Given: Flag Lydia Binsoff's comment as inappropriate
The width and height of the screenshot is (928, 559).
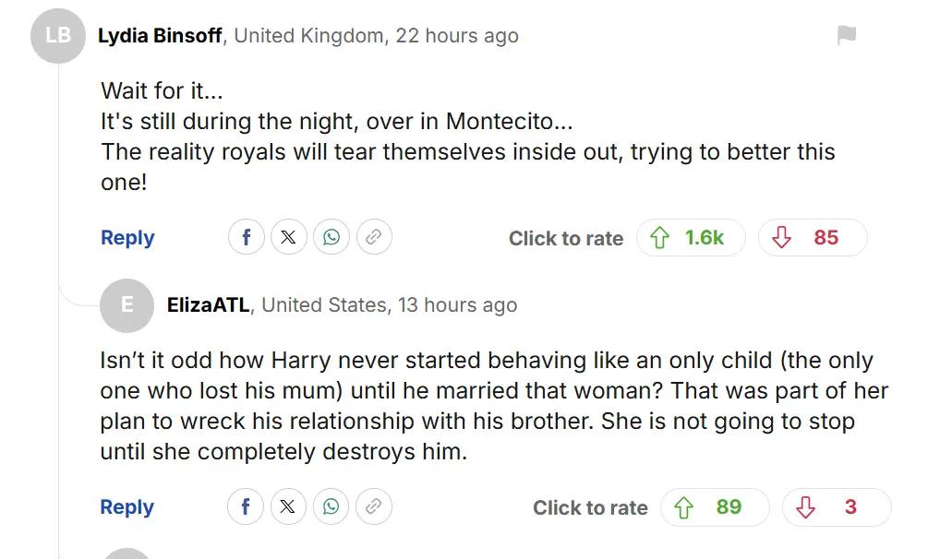Looking at the screenshot, I should 846,36.
